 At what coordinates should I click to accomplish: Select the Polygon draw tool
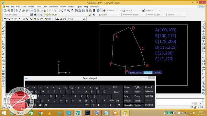(4, 34)
